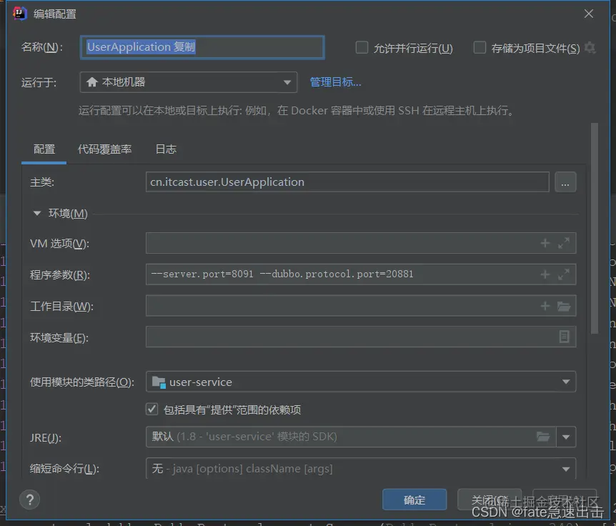Enable 允许并行运行 checkbox
The width and height of the screenshot is (616, 526).
pyautogui.click(x=362, y=47)
